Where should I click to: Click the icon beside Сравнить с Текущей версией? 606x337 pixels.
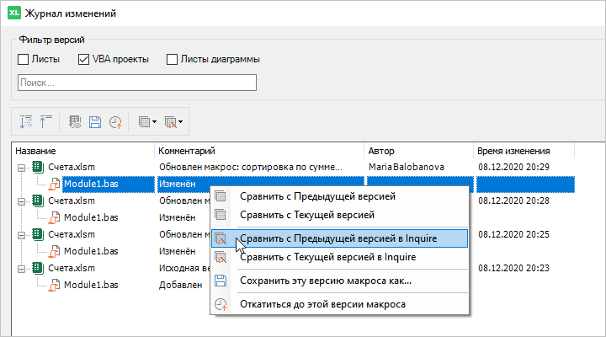coord(221,215)
